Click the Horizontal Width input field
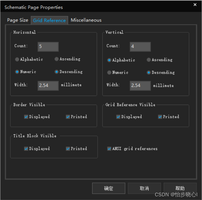This screenshot has width=202, height=200. [48, 85]
